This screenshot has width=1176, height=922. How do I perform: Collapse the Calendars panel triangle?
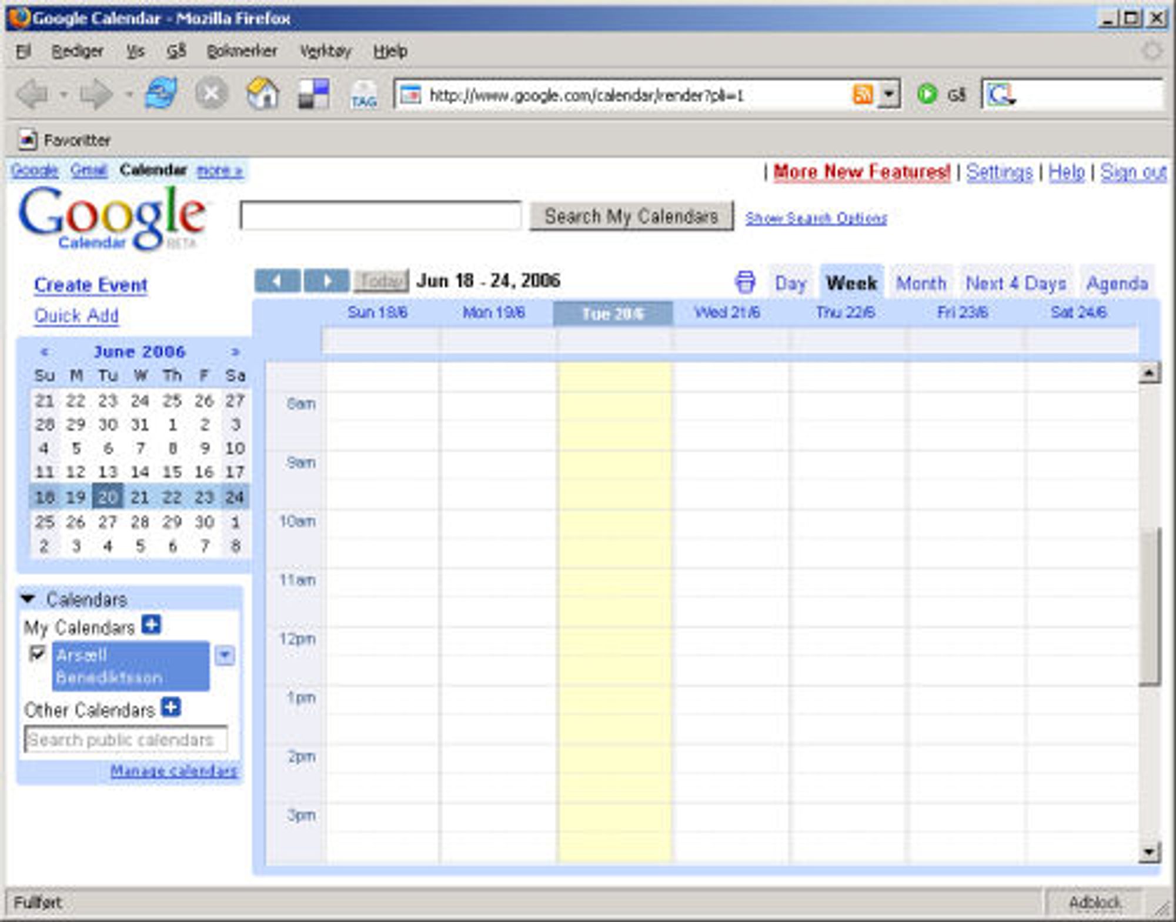tap(28, 599)
